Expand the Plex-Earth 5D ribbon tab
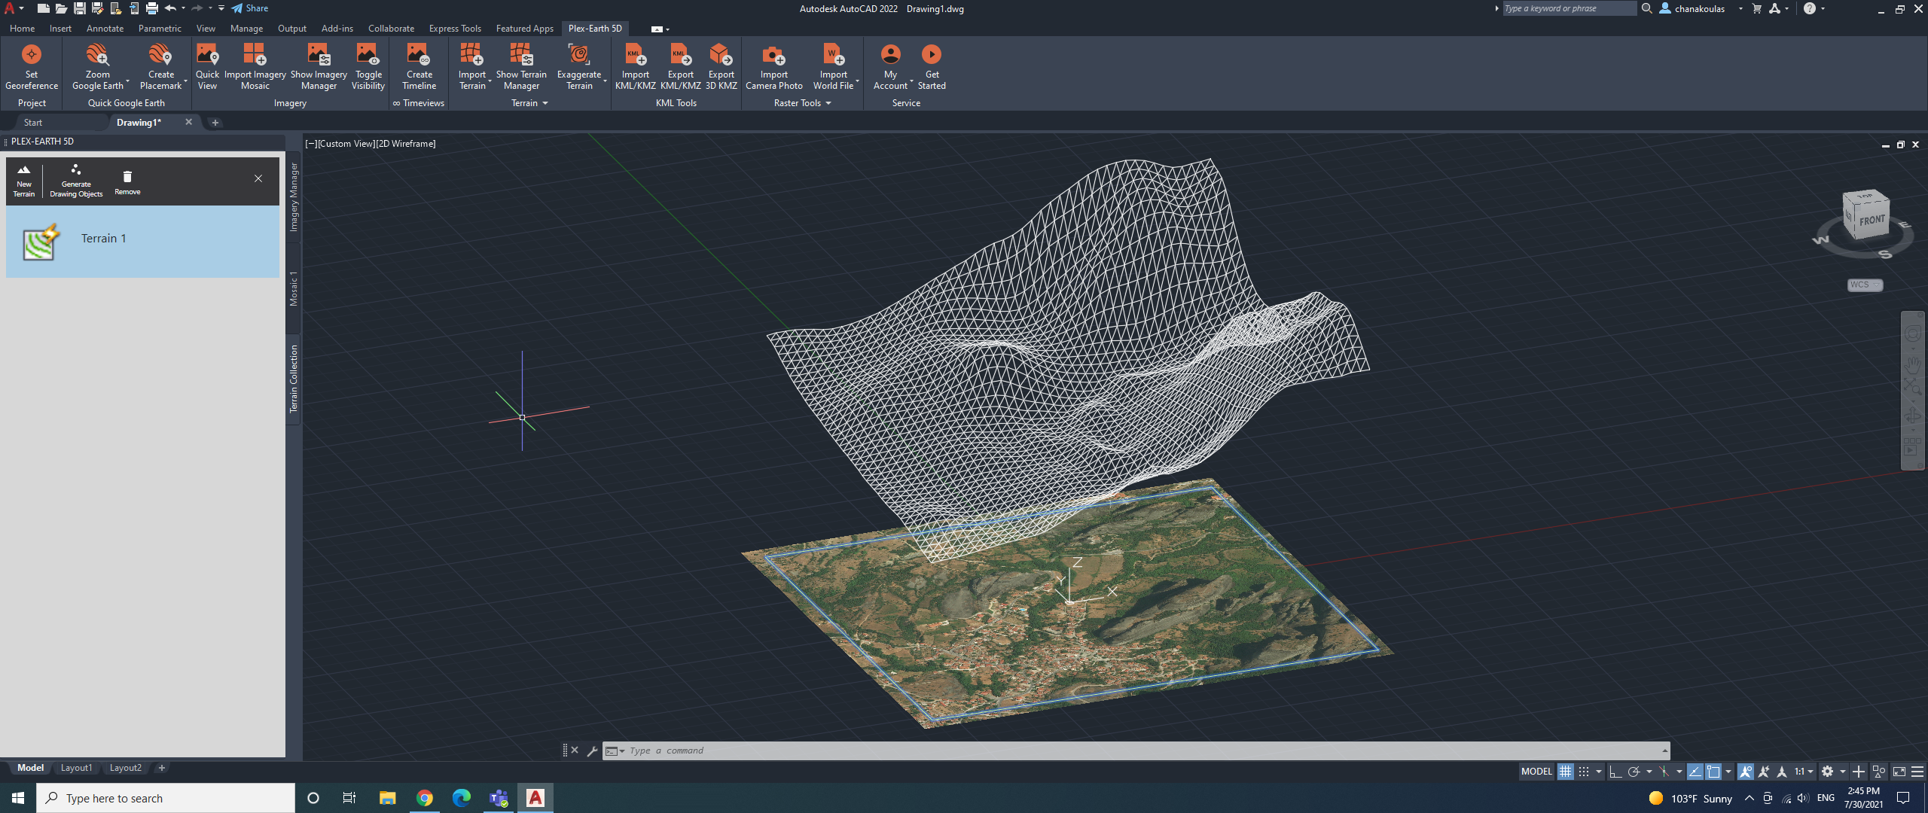 click(x=595, y=27)
